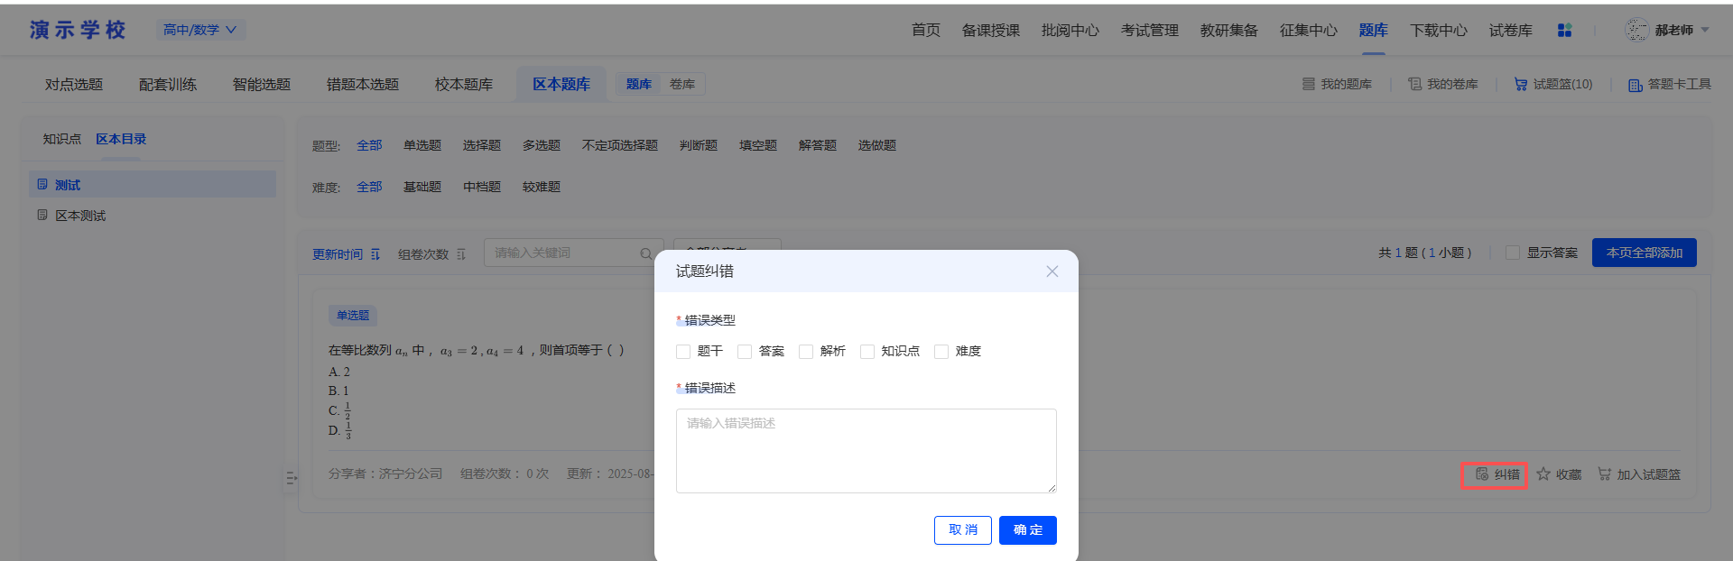Check the 答案 error type checkbox

click(745, 352)
